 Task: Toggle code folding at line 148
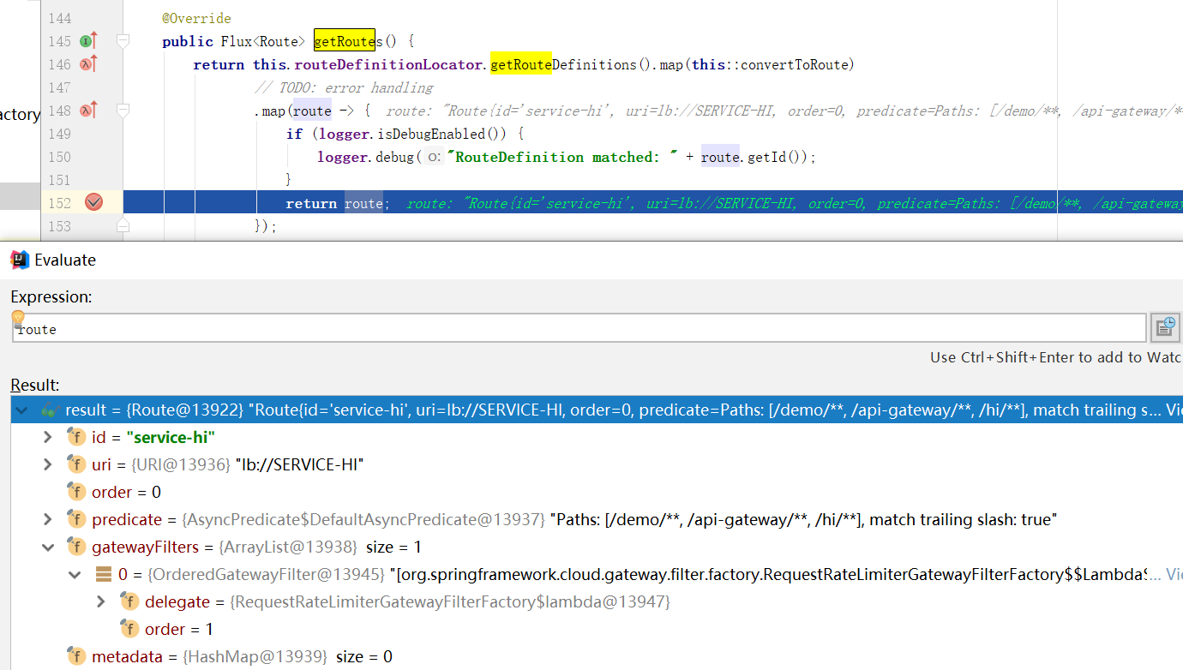click(123, 111)
